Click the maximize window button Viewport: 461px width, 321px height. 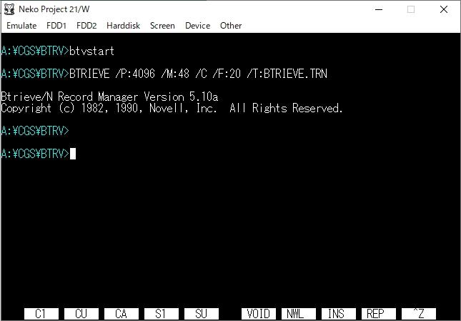[411, 9]
